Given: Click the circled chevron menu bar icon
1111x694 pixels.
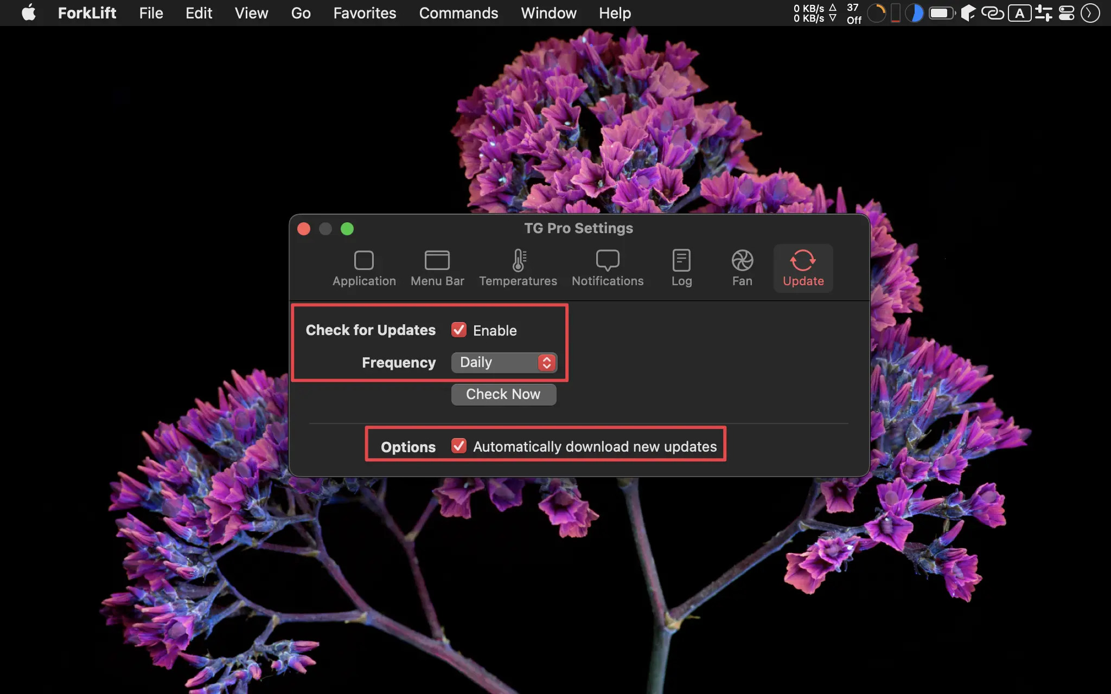Looking at the screenshot, I should pyautogui.click(x=1089, y=13).
